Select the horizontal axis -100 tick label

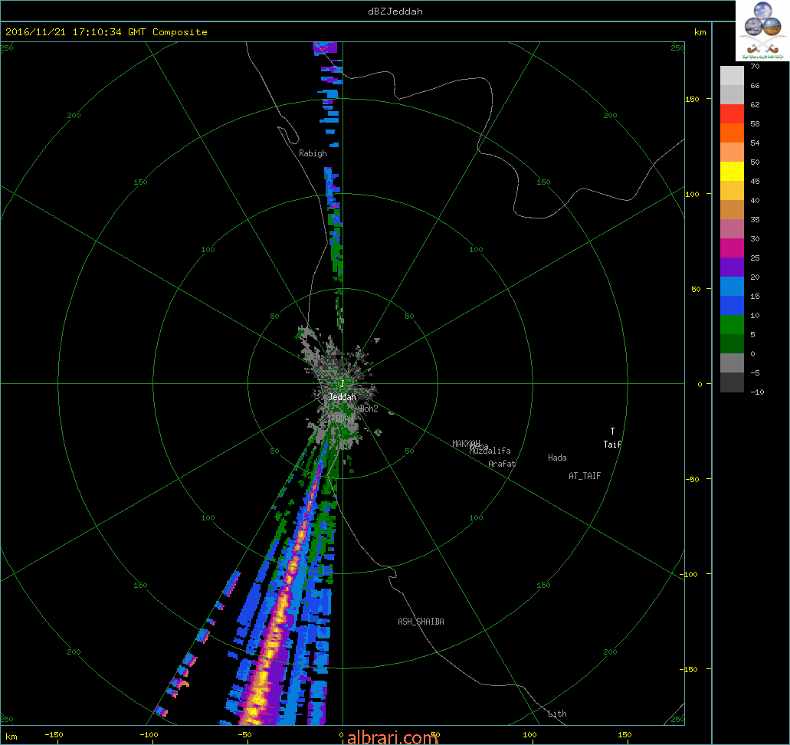(x=149, y=734)
